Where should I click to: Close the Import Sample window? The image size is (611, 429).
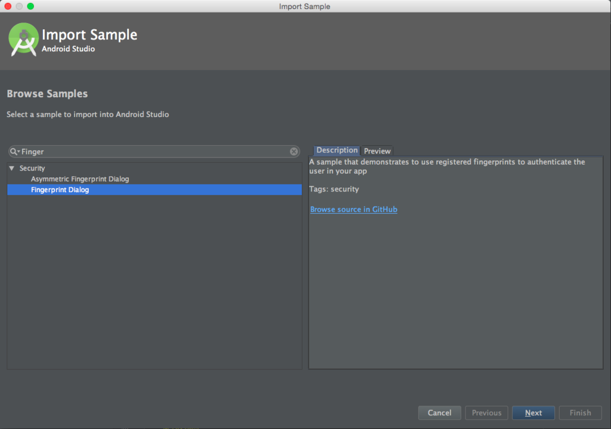click(x=8, y=6)
